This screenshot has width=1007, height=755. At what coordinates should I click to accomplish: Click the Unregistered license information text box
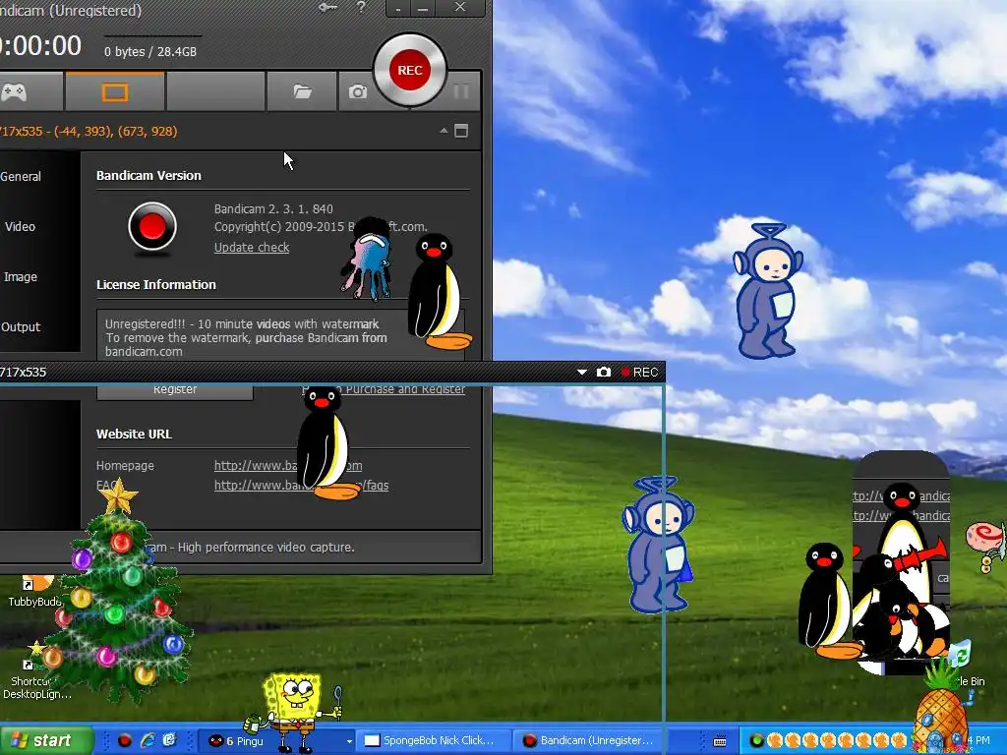[256, 336]
